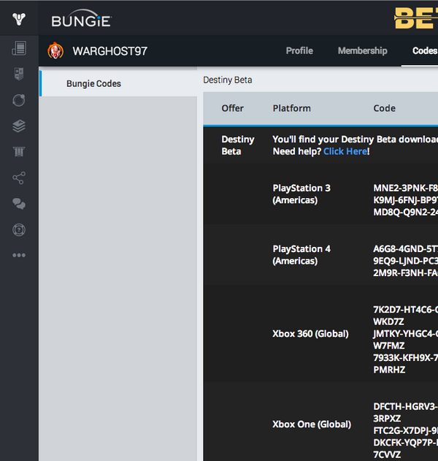This screenshot has width=438, height=461.
Task: Select Bungie Codes in the side menu
Action: click(118, 83)
